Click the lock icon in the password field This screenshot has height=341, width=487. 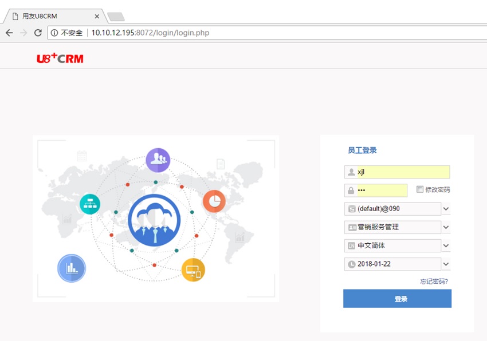[351, 191]
